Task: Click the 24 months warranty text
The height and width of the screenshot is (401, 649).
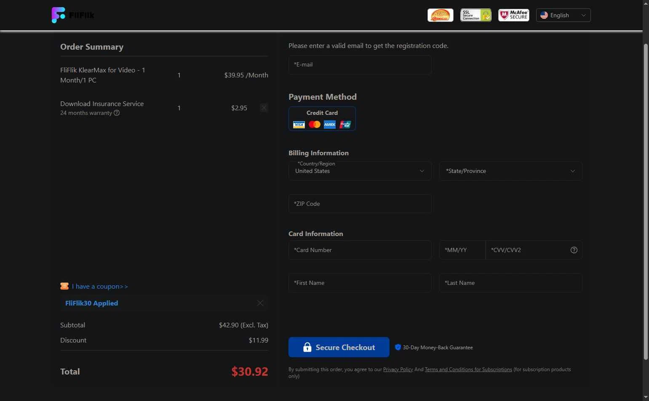Action: point(86,113)
